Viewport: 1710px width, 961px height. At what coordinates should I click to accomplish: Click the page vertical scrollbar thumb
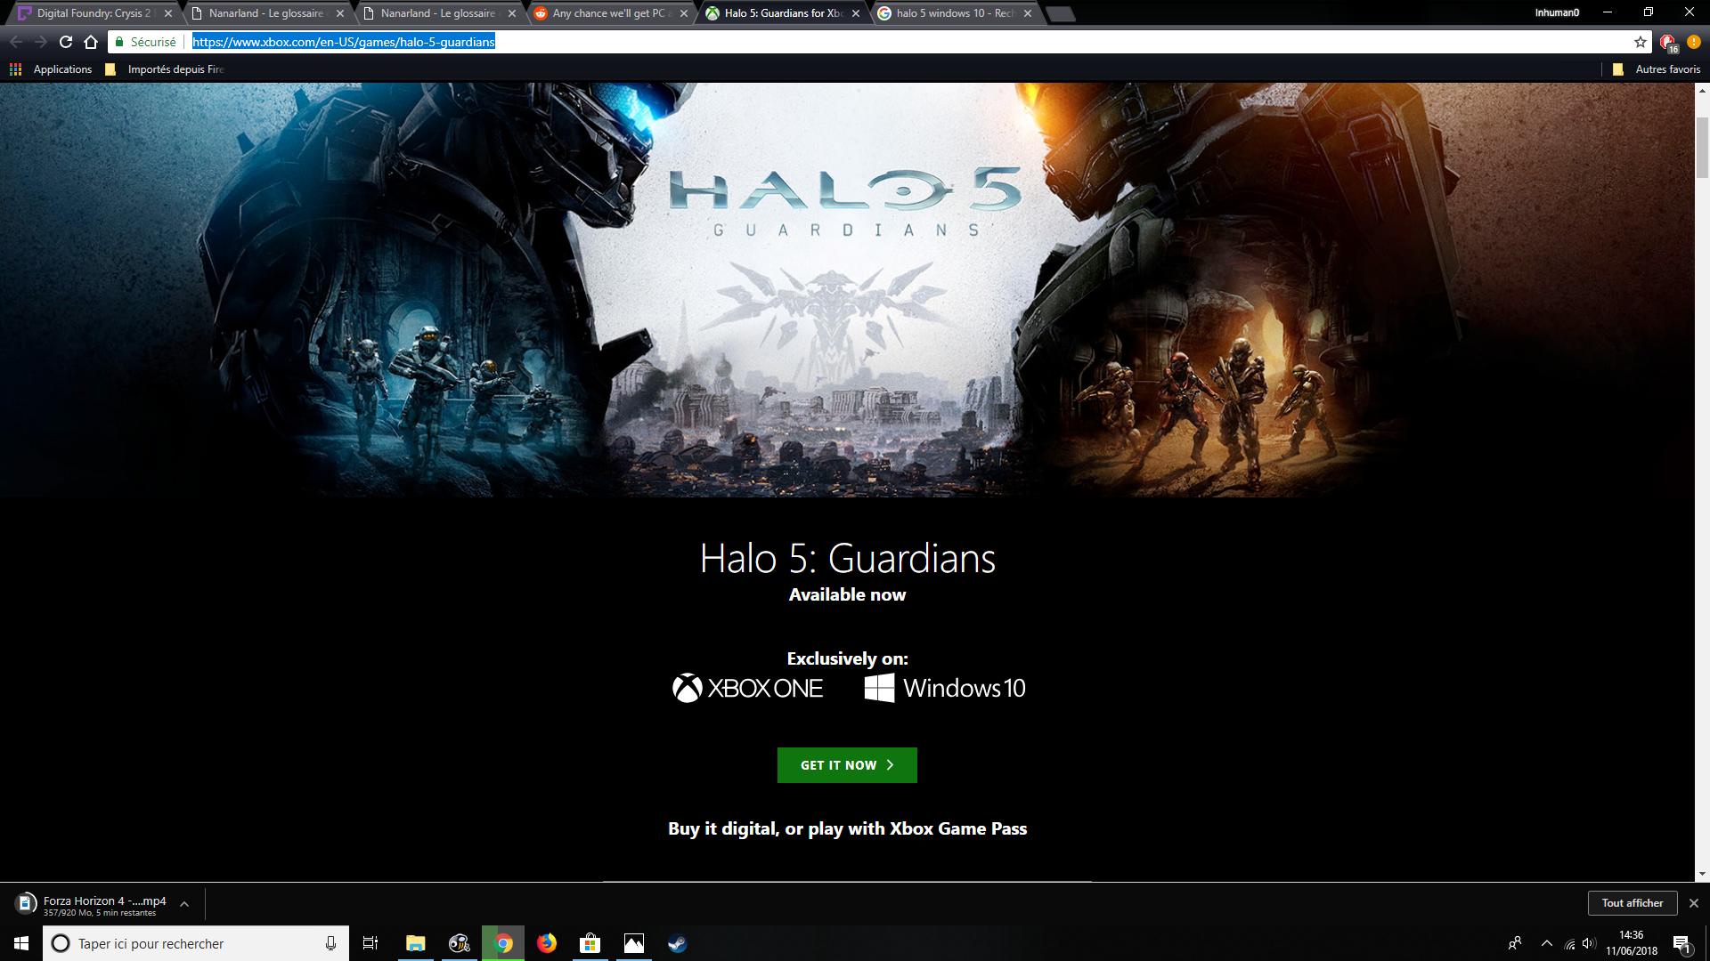[1702, 148]
